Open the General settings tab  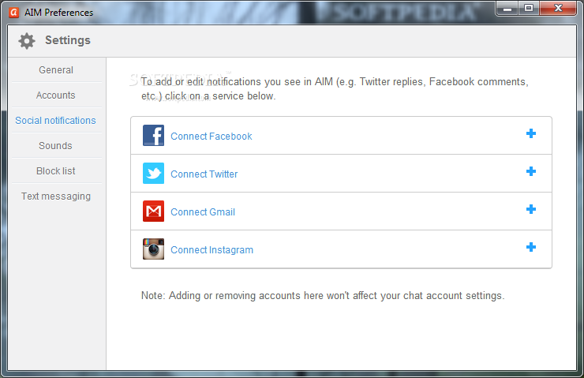[x=56, y=70]
